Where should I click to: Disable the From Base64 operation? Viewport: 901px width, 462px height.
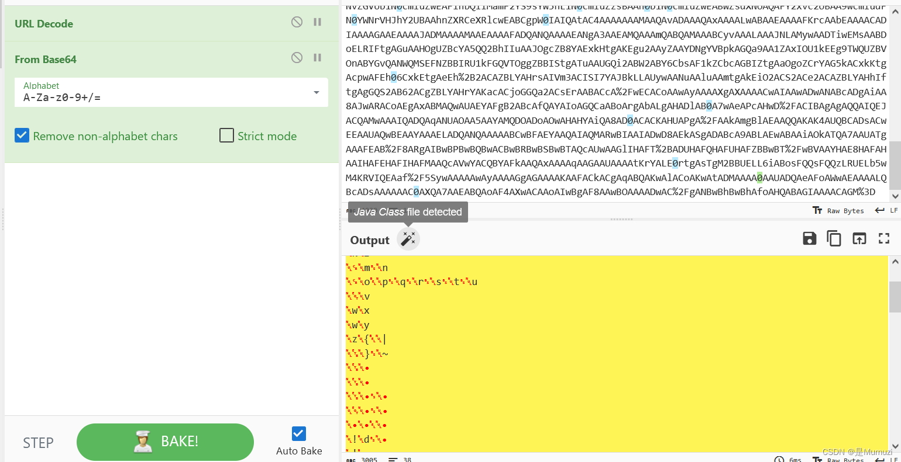click(297, 58)
